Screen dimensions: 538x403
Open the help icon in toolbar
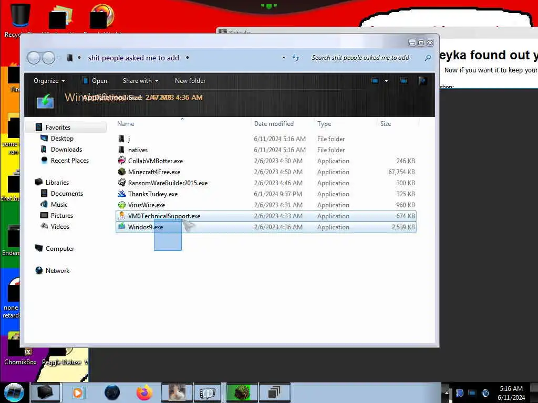[423, 81]
